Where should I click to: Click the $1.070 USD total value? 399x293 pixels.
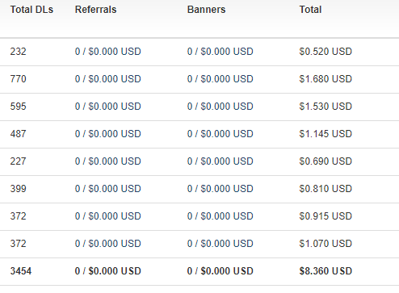325,244
